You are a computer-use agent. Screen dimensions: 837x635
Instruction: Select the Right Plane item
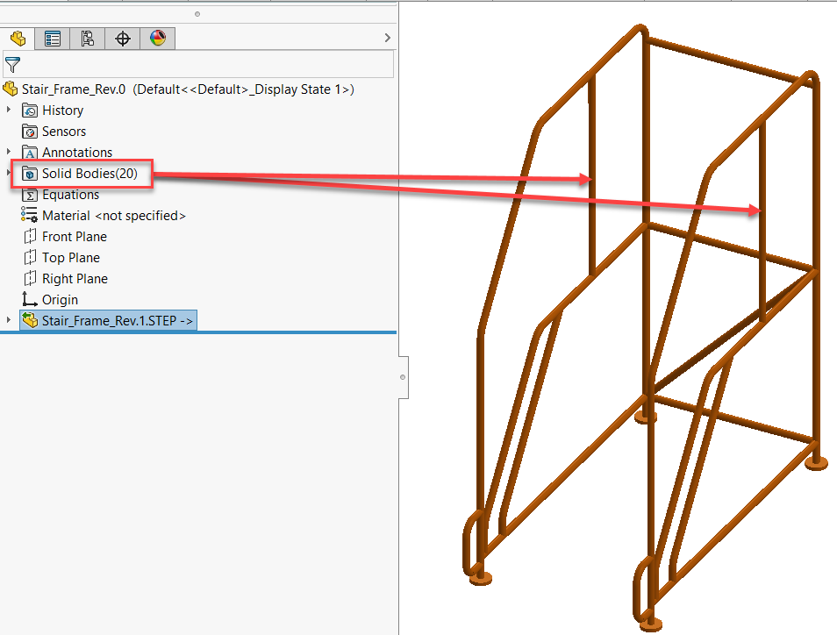point(75,279)
